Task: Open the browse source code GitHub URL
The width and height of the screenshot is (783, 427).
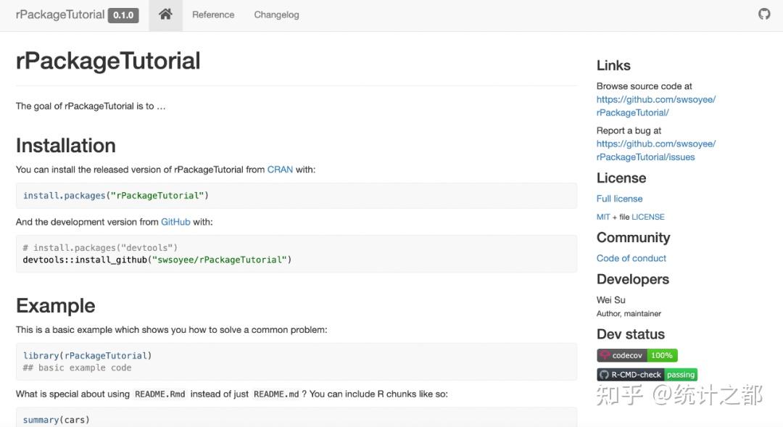Action: (655, 106)
